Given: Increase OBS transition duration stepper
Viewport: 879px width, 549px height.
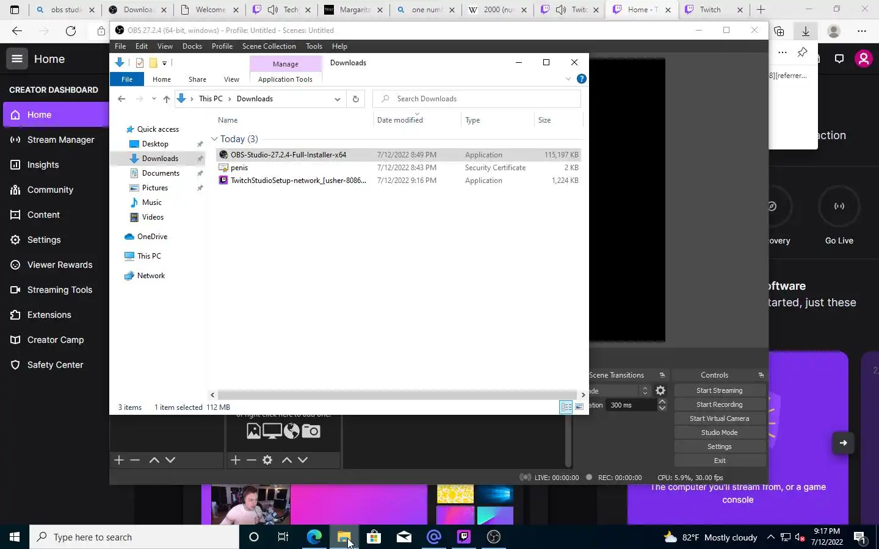Looking at the screenshot, I should coord(662,402).
